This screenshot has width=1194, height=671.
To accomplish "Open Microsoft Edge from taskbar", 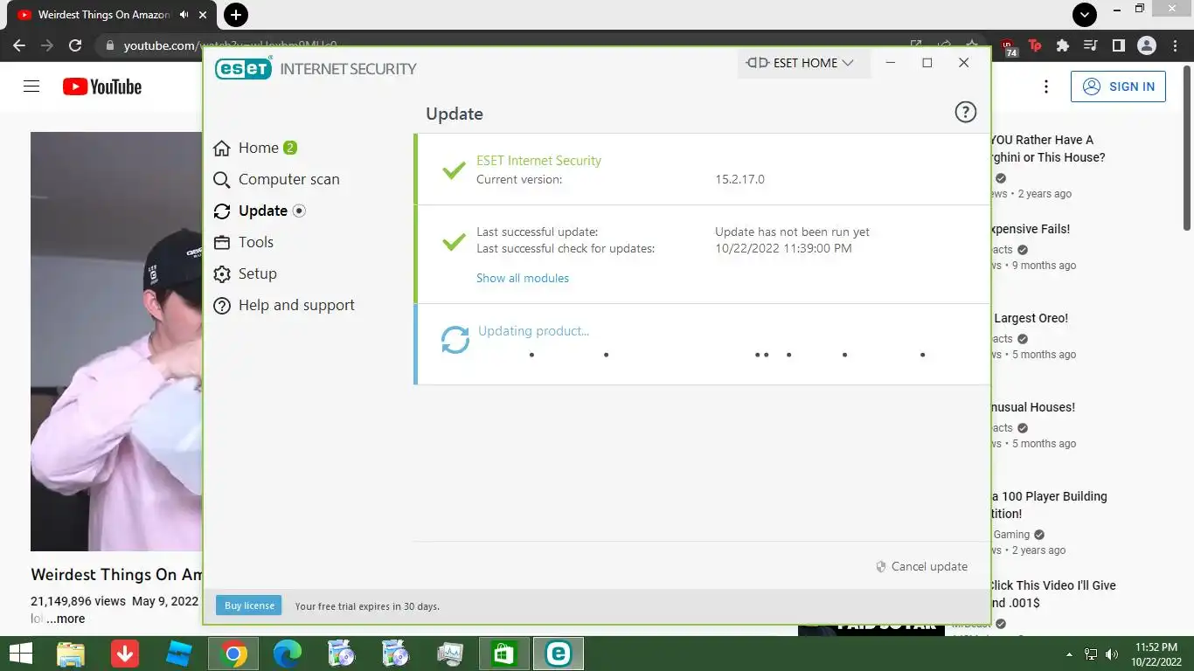I will pos(288,654).
